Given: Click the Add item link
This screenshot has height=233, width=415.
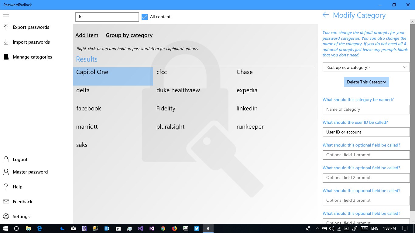Looking at the screenshot, I should (x=87, y=35).
